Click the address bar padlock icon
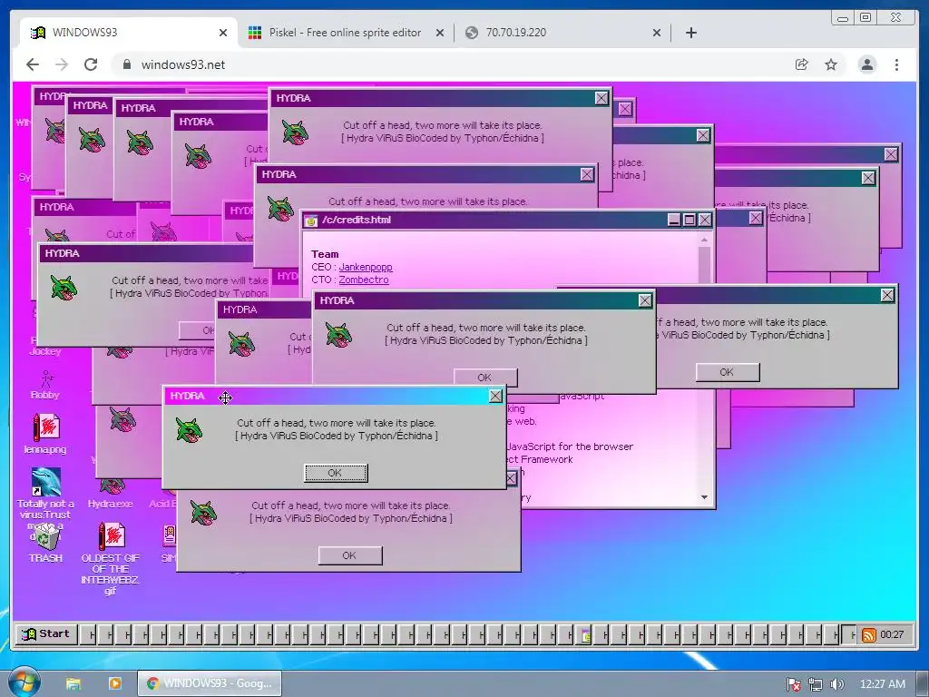929x697 pixels. 126,64
